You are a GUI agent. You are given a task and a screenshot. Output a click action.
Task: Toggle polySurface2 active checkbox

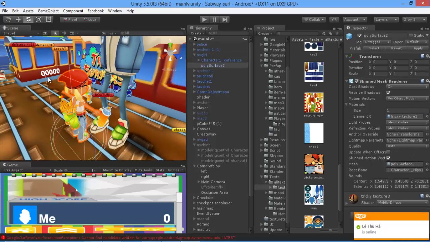[360, 36]
